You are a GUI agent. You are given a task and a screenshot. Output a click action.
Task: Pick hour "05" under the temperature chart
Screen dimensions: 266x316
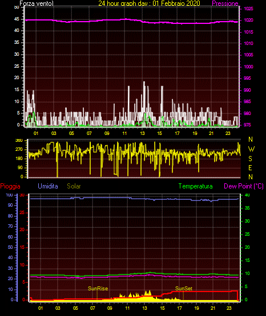[75, 308]
